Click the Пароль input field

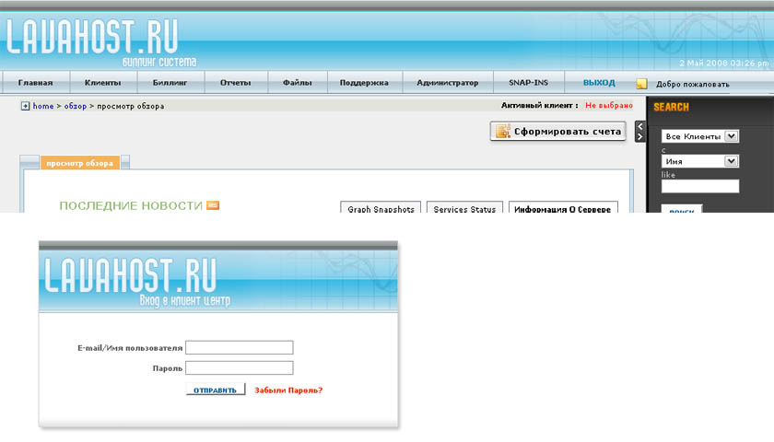[240, 367]
